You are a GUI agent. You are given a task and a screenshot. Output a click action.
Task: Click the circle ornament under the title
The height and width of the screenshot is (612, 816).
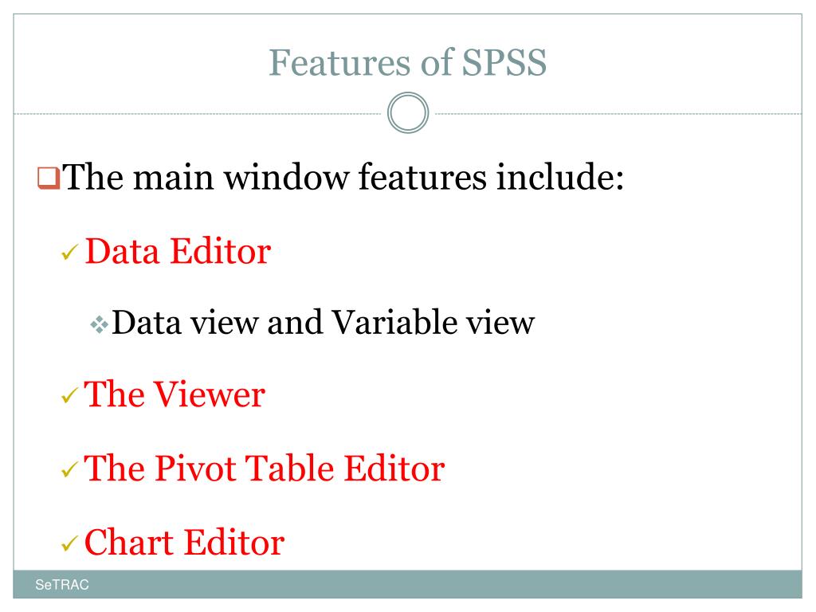pyautogui.click(x=408, y=113)
